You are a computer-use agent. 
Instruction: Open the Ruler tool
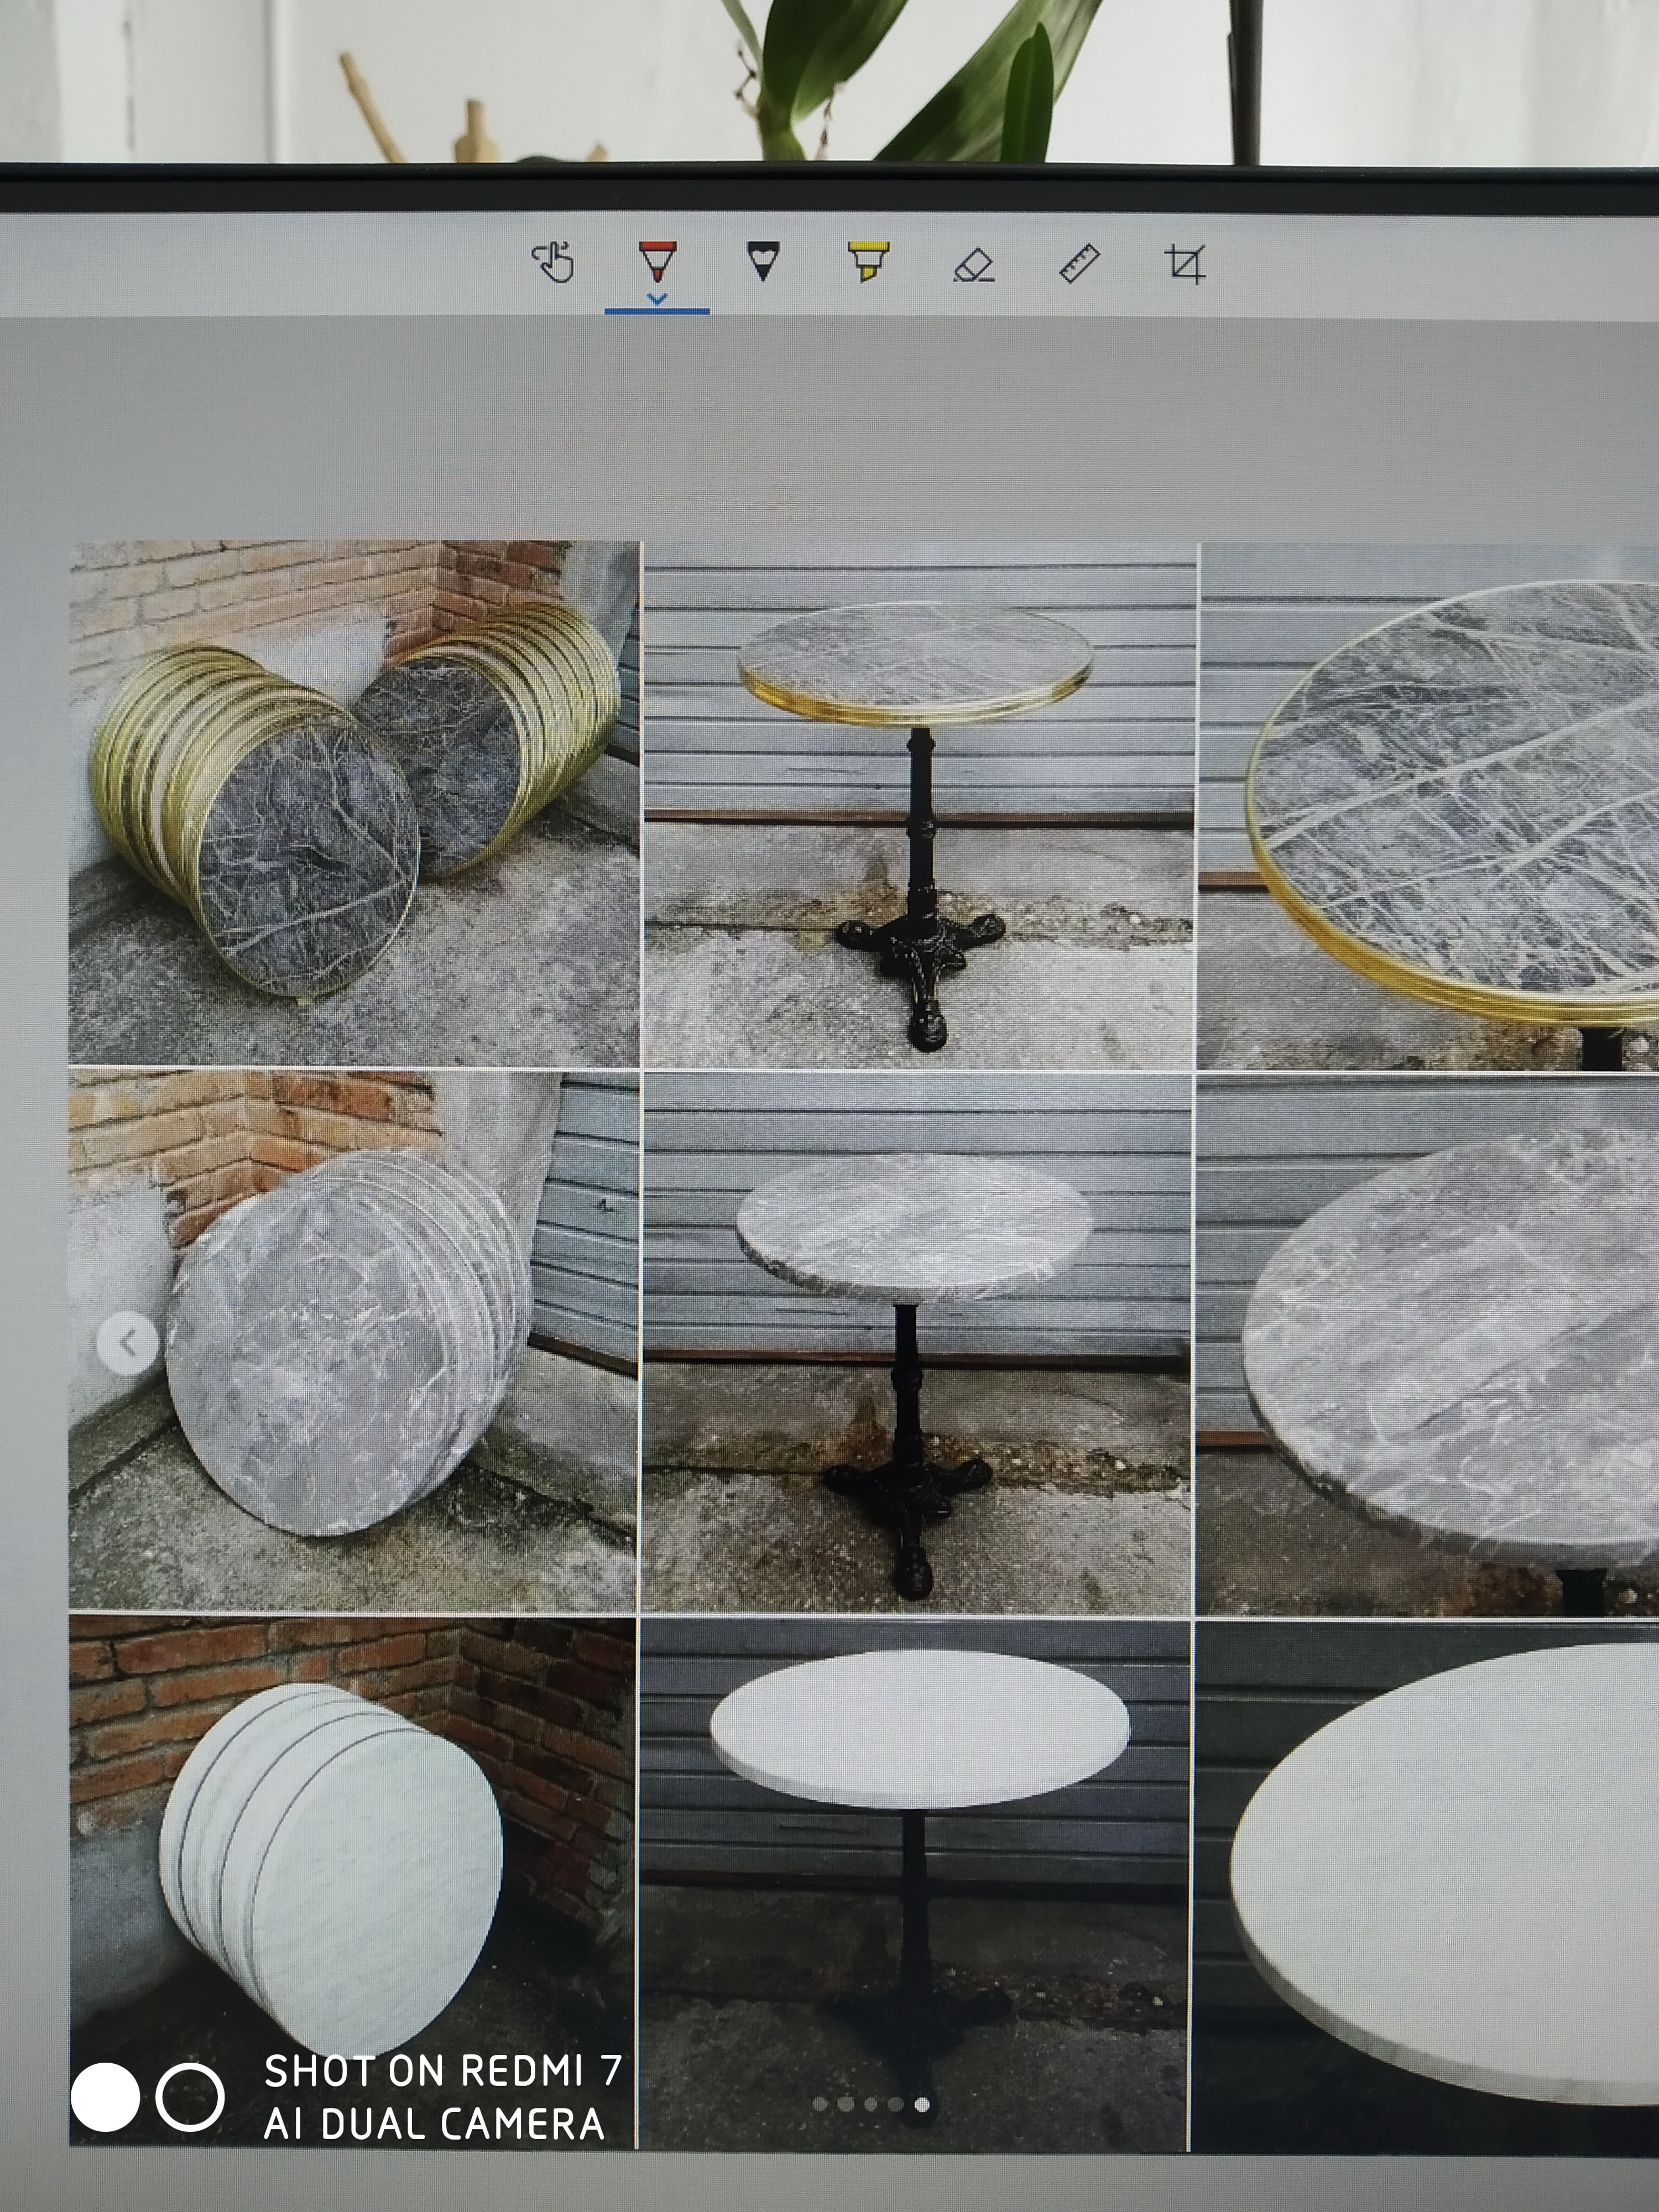coord(1079,264)
